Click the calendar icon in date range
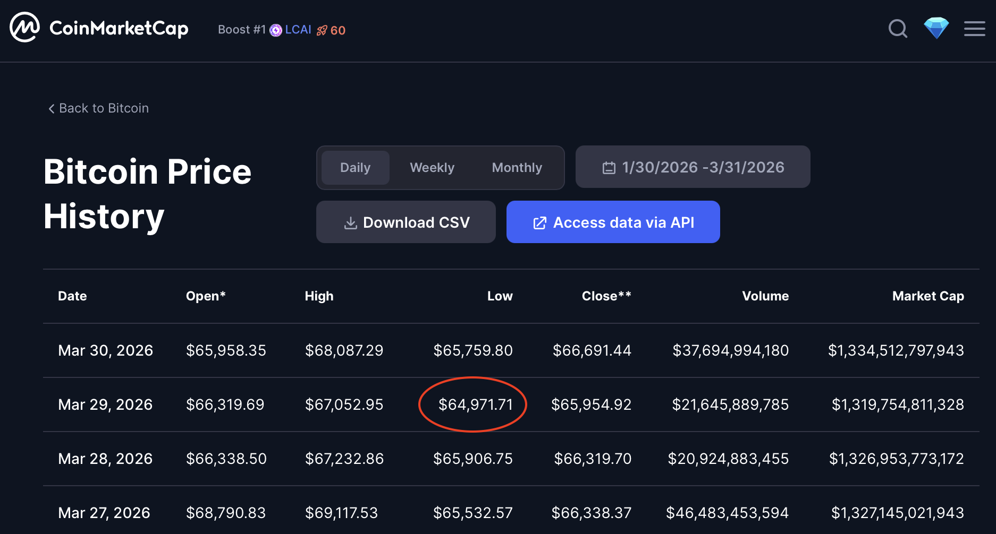 tap(609, 168)
